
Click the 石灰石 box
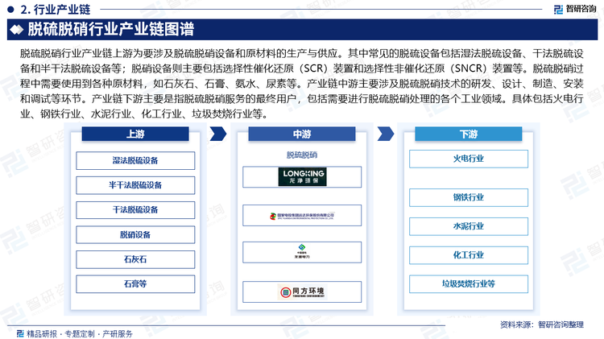(x=135, y=259)
